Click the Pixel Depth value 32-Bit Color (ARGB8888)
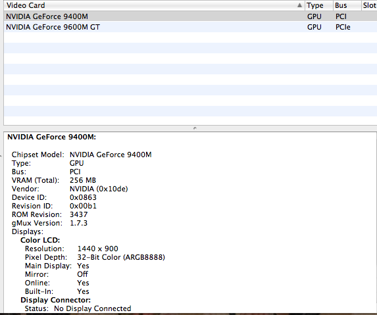377x315 pixels. (121, 257)
